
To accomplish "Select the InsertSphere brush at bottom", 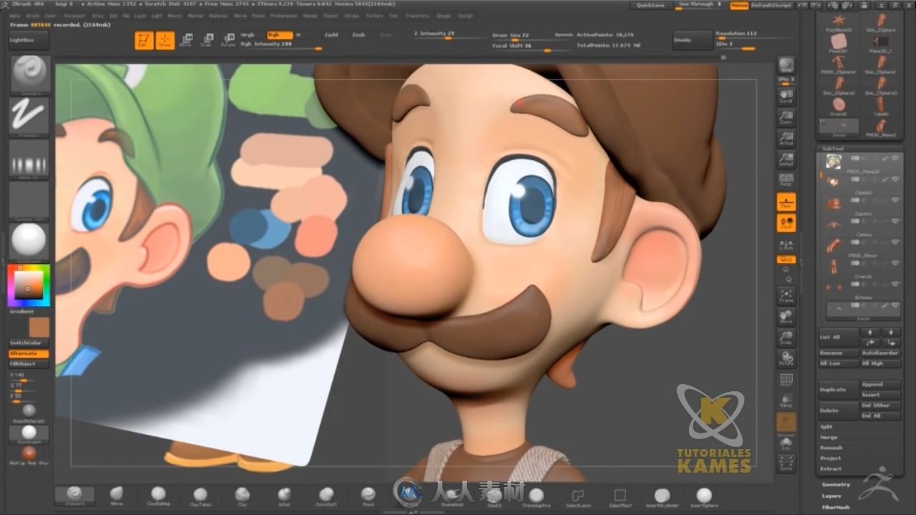I will 704,496.
